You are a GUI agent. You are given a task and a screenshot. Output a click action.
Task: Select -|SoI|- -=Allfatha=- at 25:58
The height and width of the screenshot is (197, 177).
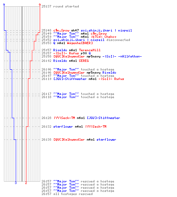[122, 56]
